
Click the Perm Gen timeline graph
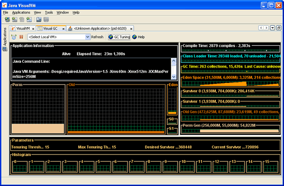(x=230, y=130)
